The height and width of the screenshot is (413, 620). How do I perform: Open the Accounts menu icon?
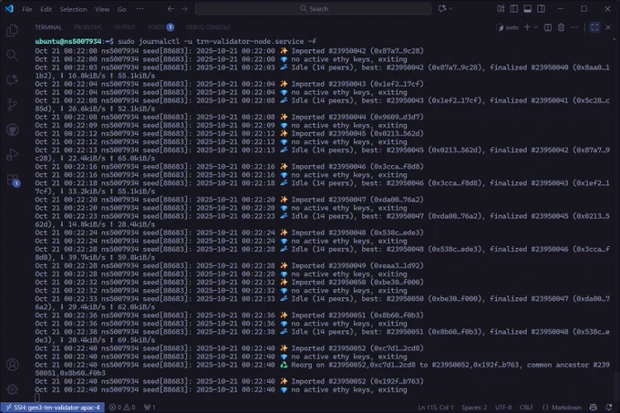[x=12, y=365]
